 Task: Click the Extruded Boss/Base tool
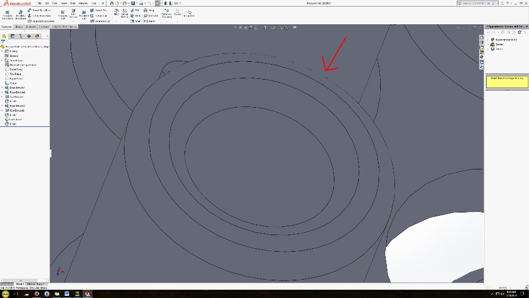(x=7, y=14)
